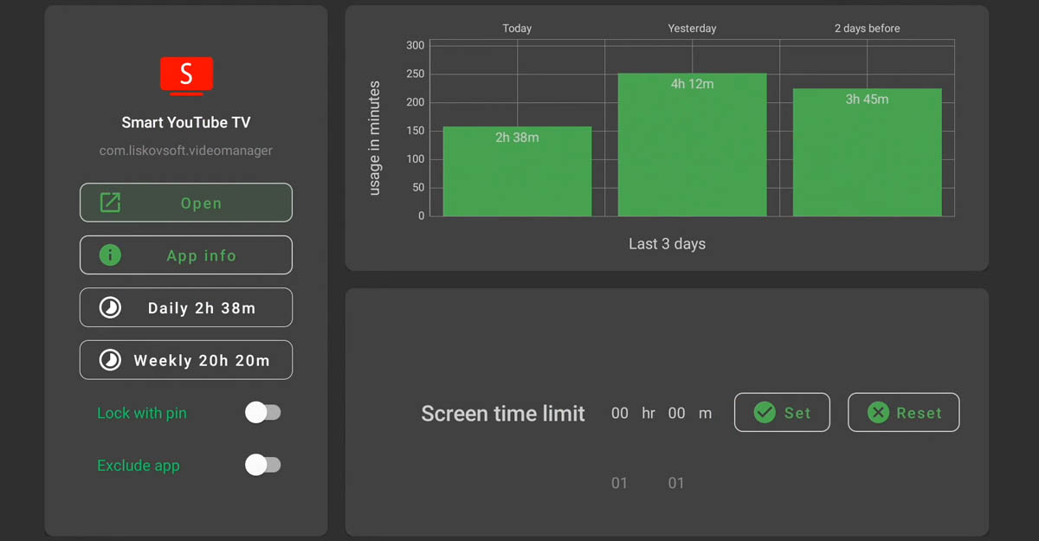Select the next hour value 01
Screen dimensions: 1039x541
click(x=619, y=483)
